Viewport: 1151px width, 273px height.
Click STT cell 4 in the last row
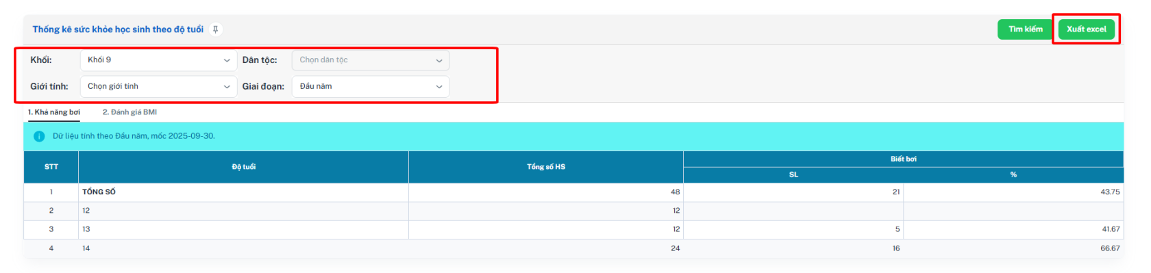51,248
